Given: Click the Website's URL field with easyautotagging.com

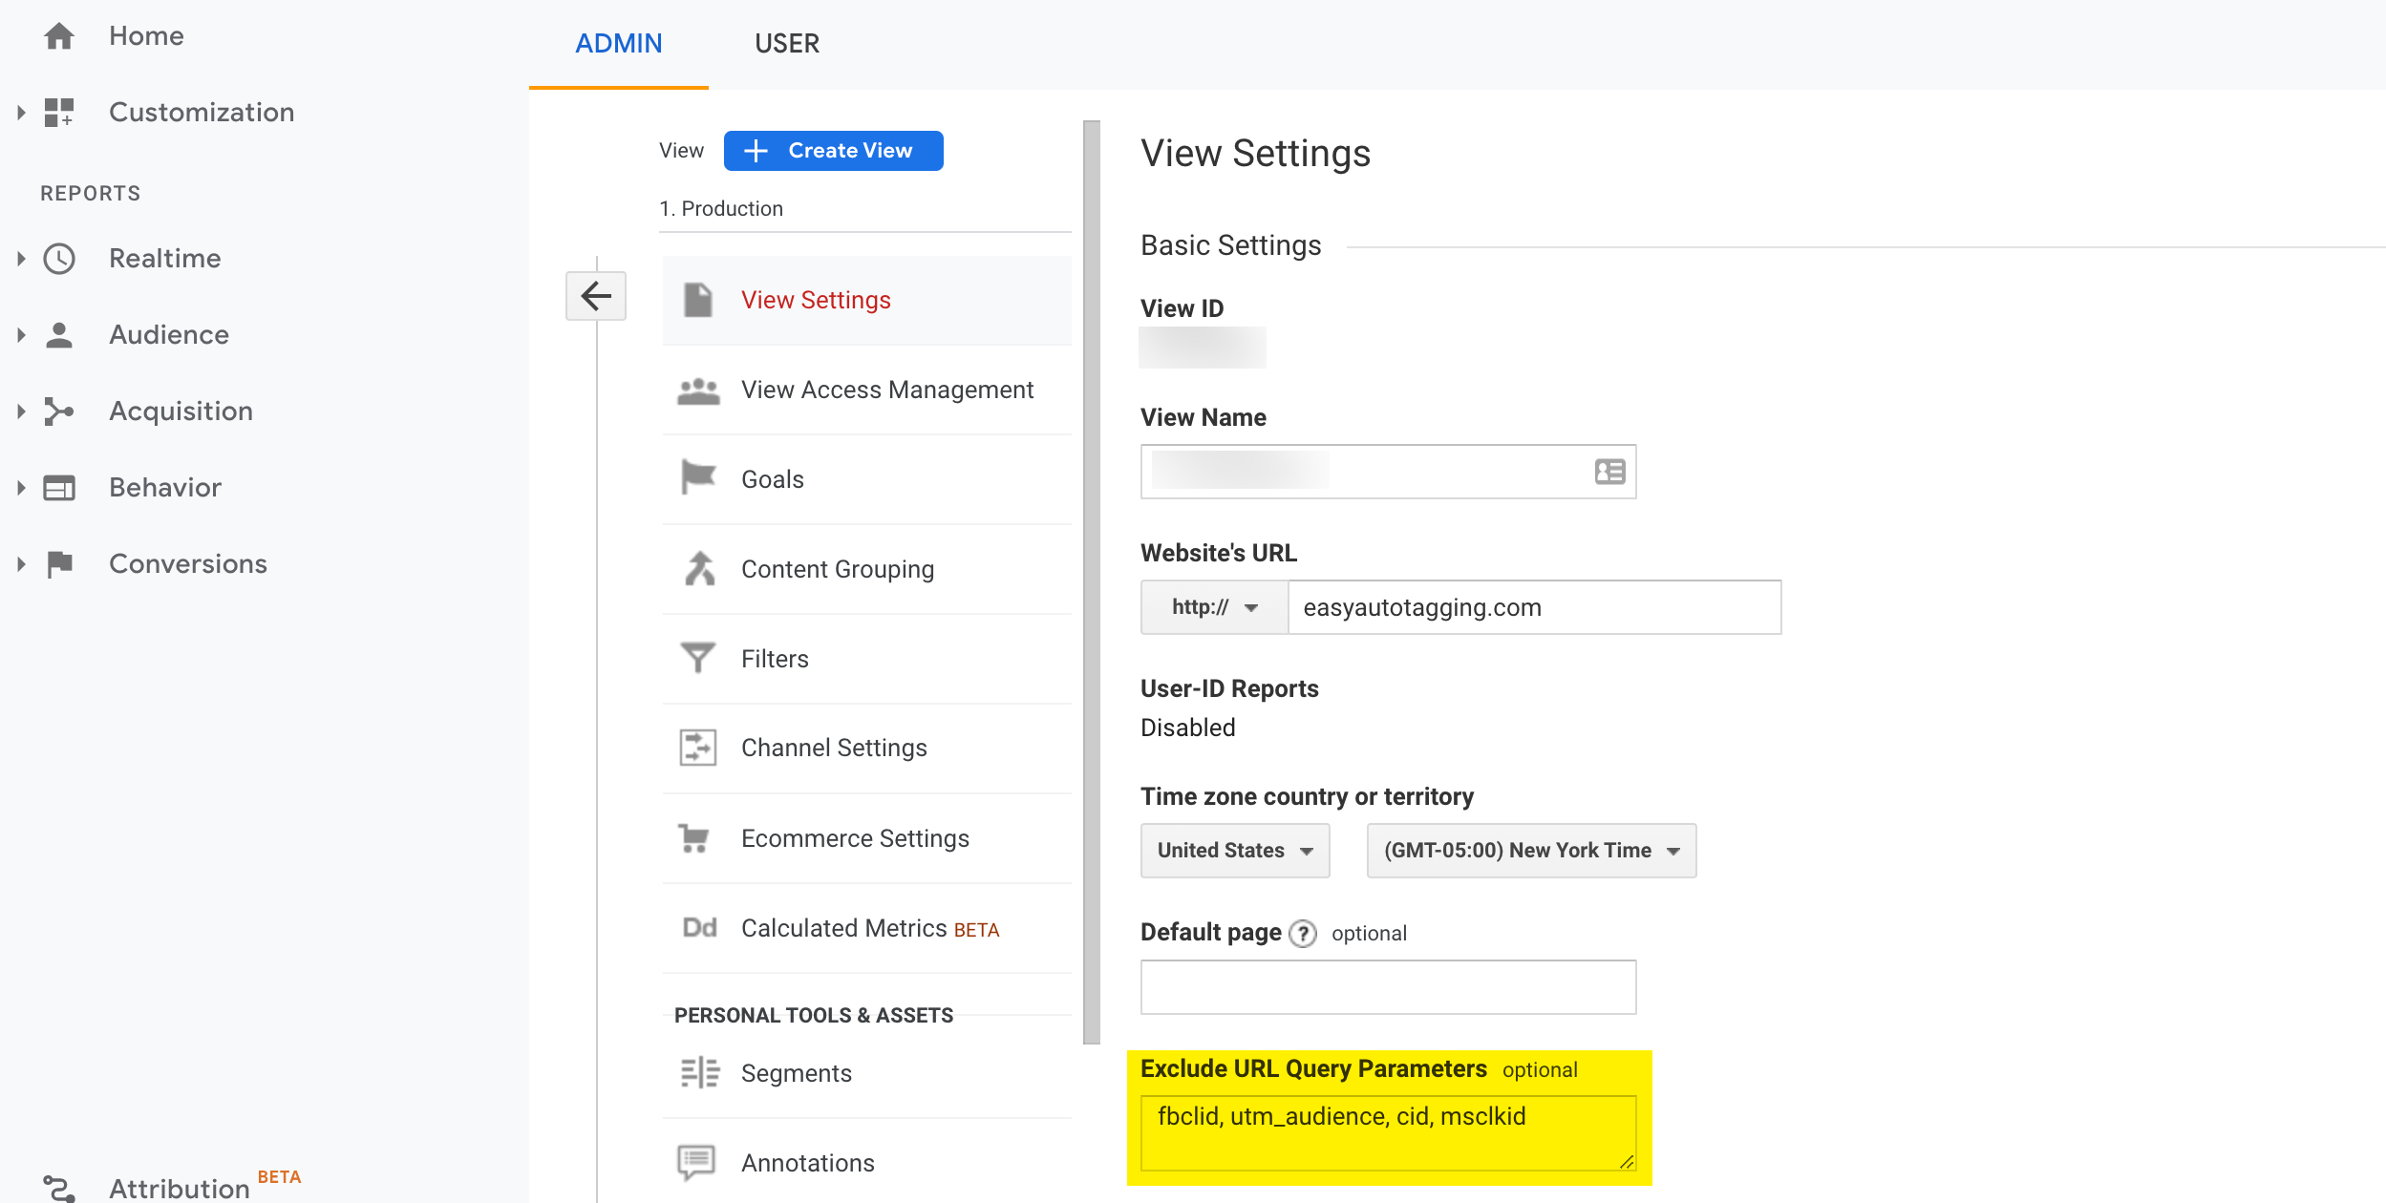Looking at the screenshot, I should pos(1534,607).
